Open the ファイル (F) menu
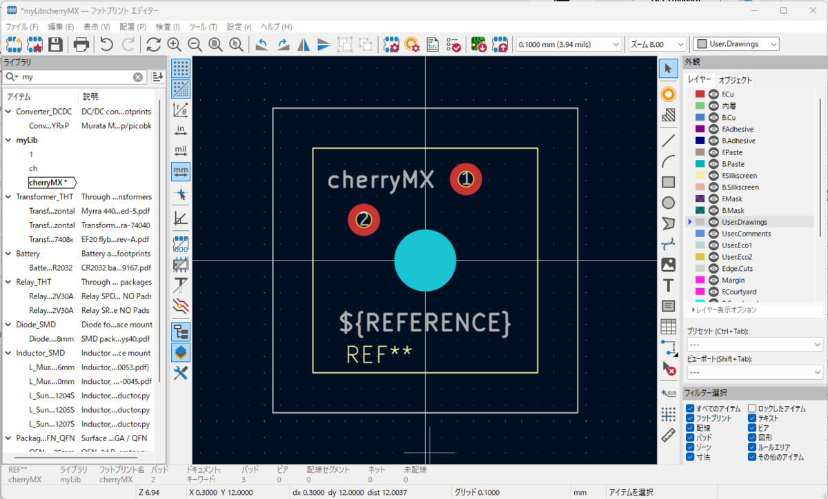This screenshot has height=499, width=828. (22, 27)
